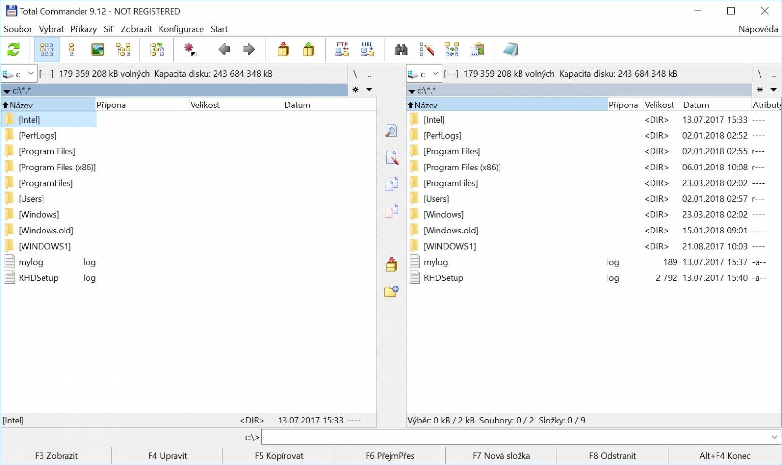Viewport: 782px width, 465px height.
Task: Click the F3 Zobrazit button
Action: pos(56,456)
